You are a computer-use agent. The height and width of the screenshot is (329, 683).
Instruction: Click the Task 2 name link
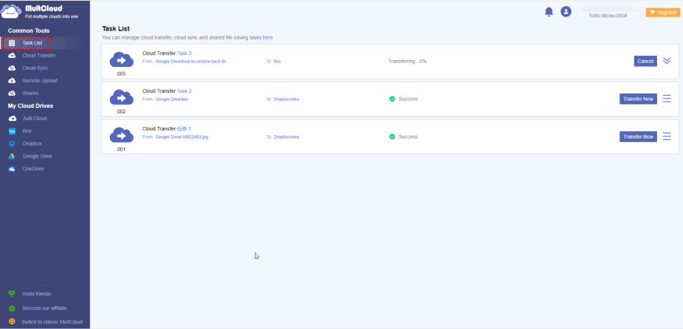[x=184, y=91]
